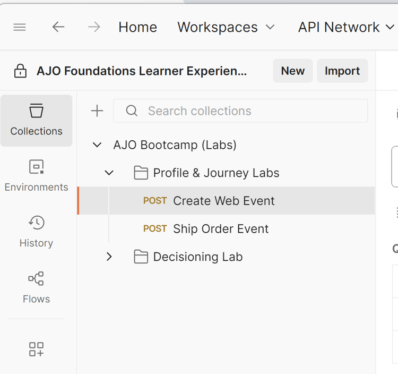398x374 pixels.
Task: Collapse the Profile & Journey Labs folder
Action: 109,173
